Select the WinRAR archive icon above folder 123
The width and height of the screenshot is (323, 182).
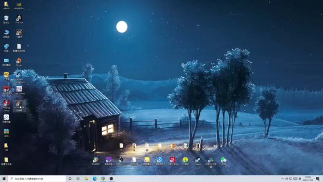pos(6,133)
